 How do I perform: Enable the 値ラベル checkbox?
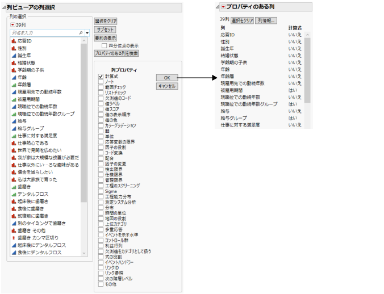coord(101,104)
